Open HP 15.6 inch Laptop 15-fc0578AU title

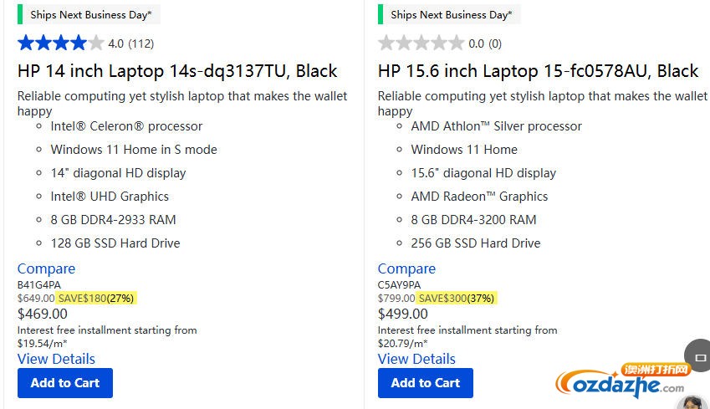(538, 71)
